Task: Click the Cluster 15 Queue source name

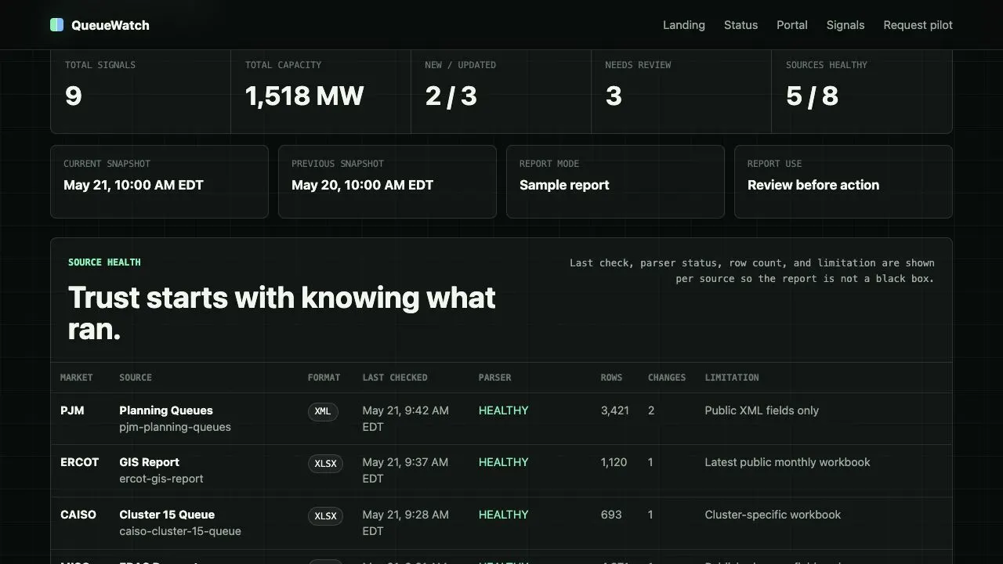Action: [x=167, y=515]
